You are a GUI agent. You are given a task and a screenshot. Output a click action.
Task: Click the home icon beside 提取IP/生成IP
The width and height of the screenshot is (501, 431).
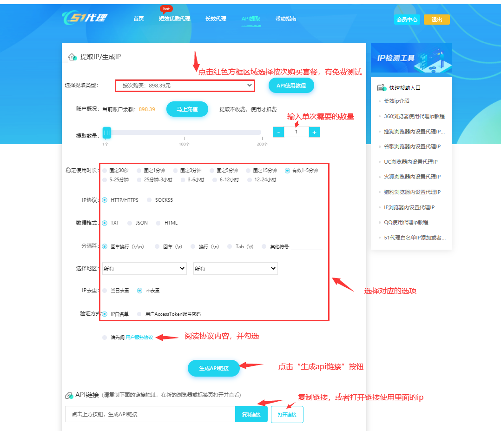[x=73, y=57]
